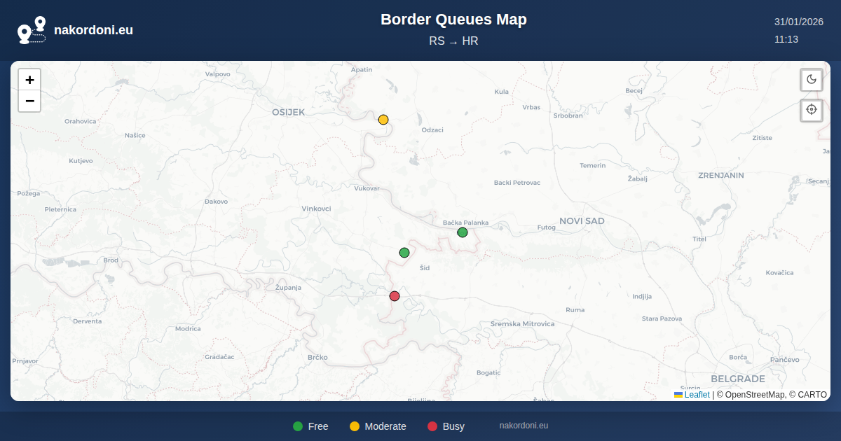Open the Leaflet attribution link
The width and height of the screenshot is (841, 441).
(697, 395)
